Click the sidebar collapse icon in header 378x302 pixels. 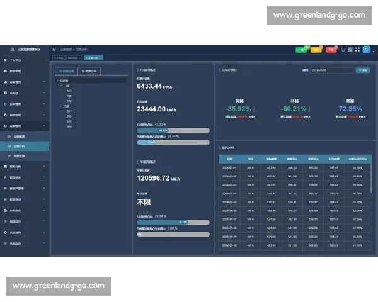(54, 49)
